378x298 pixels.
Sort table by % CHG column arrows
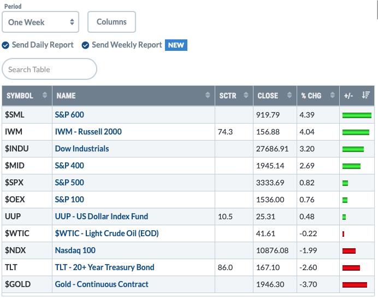(x=333, y=95)
